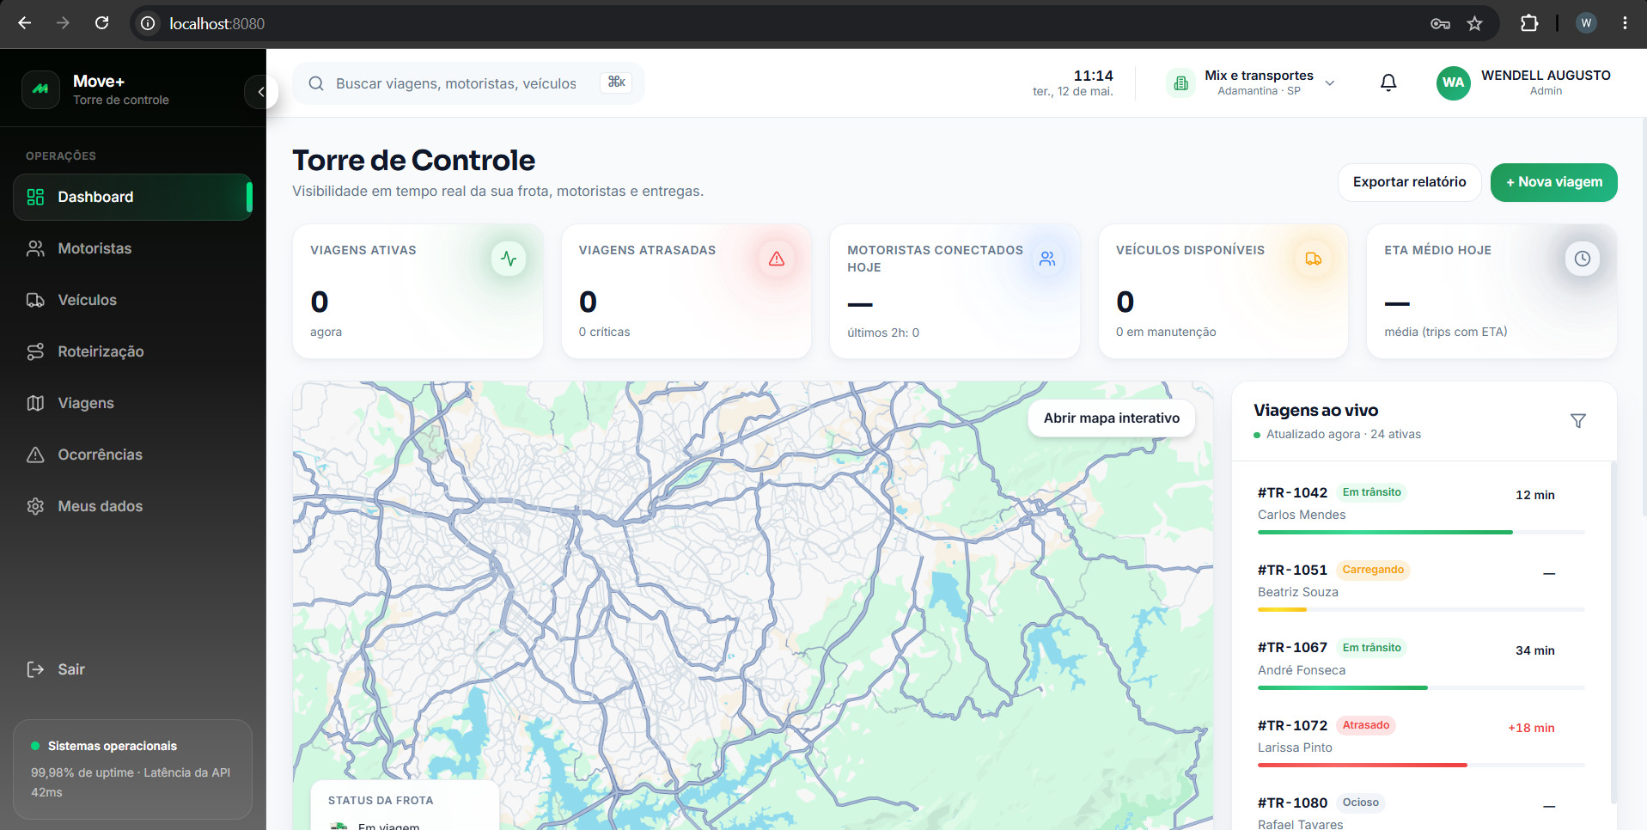Collapse the sidebar with the chevron button
Viewport: 1647px width, 830px height.
[x=260, y=91]
